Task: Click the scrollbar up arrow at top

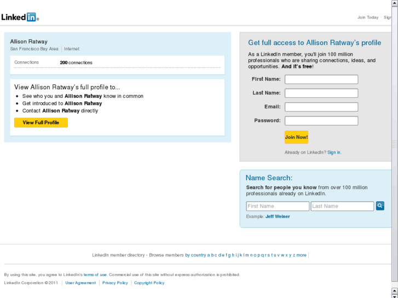Action: point(395,3)
